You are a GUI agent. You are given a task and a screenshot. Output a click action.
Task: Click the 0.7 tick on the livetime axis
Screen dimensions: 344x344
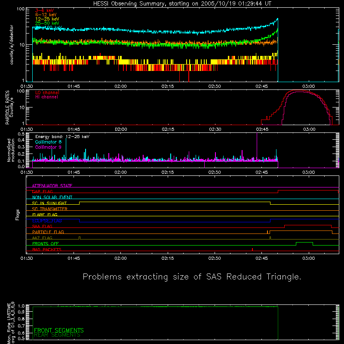(x=21, y=326)
